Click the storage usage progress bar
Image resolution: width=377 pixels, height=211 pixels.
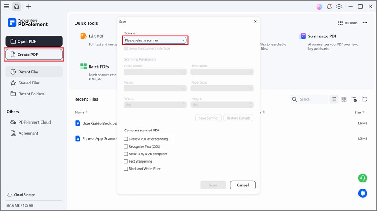click(34, 200)
